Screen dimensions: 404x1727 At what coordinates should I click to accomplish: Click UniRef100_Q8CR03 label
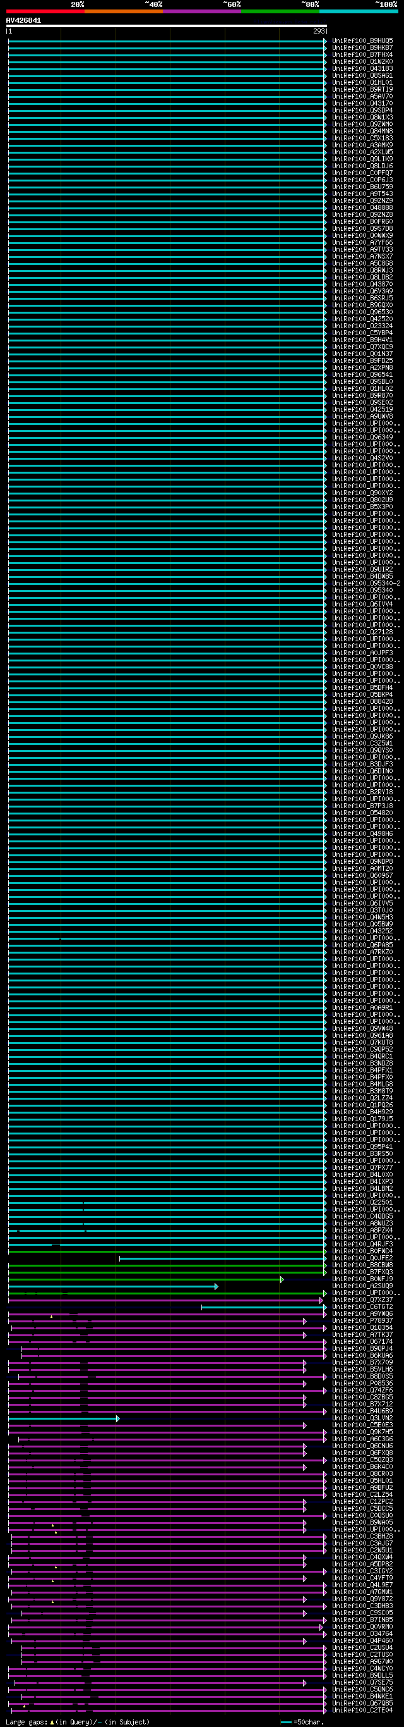pos(362,1474)
